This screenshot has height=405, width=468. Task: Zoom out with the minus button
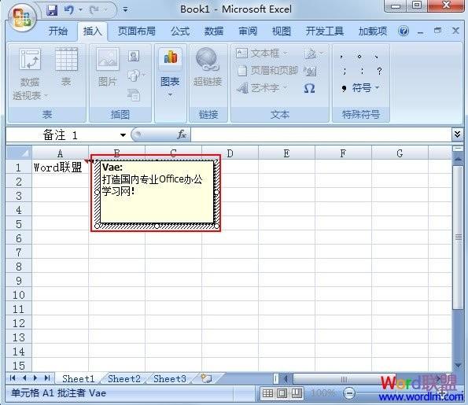tap(349, 393)
